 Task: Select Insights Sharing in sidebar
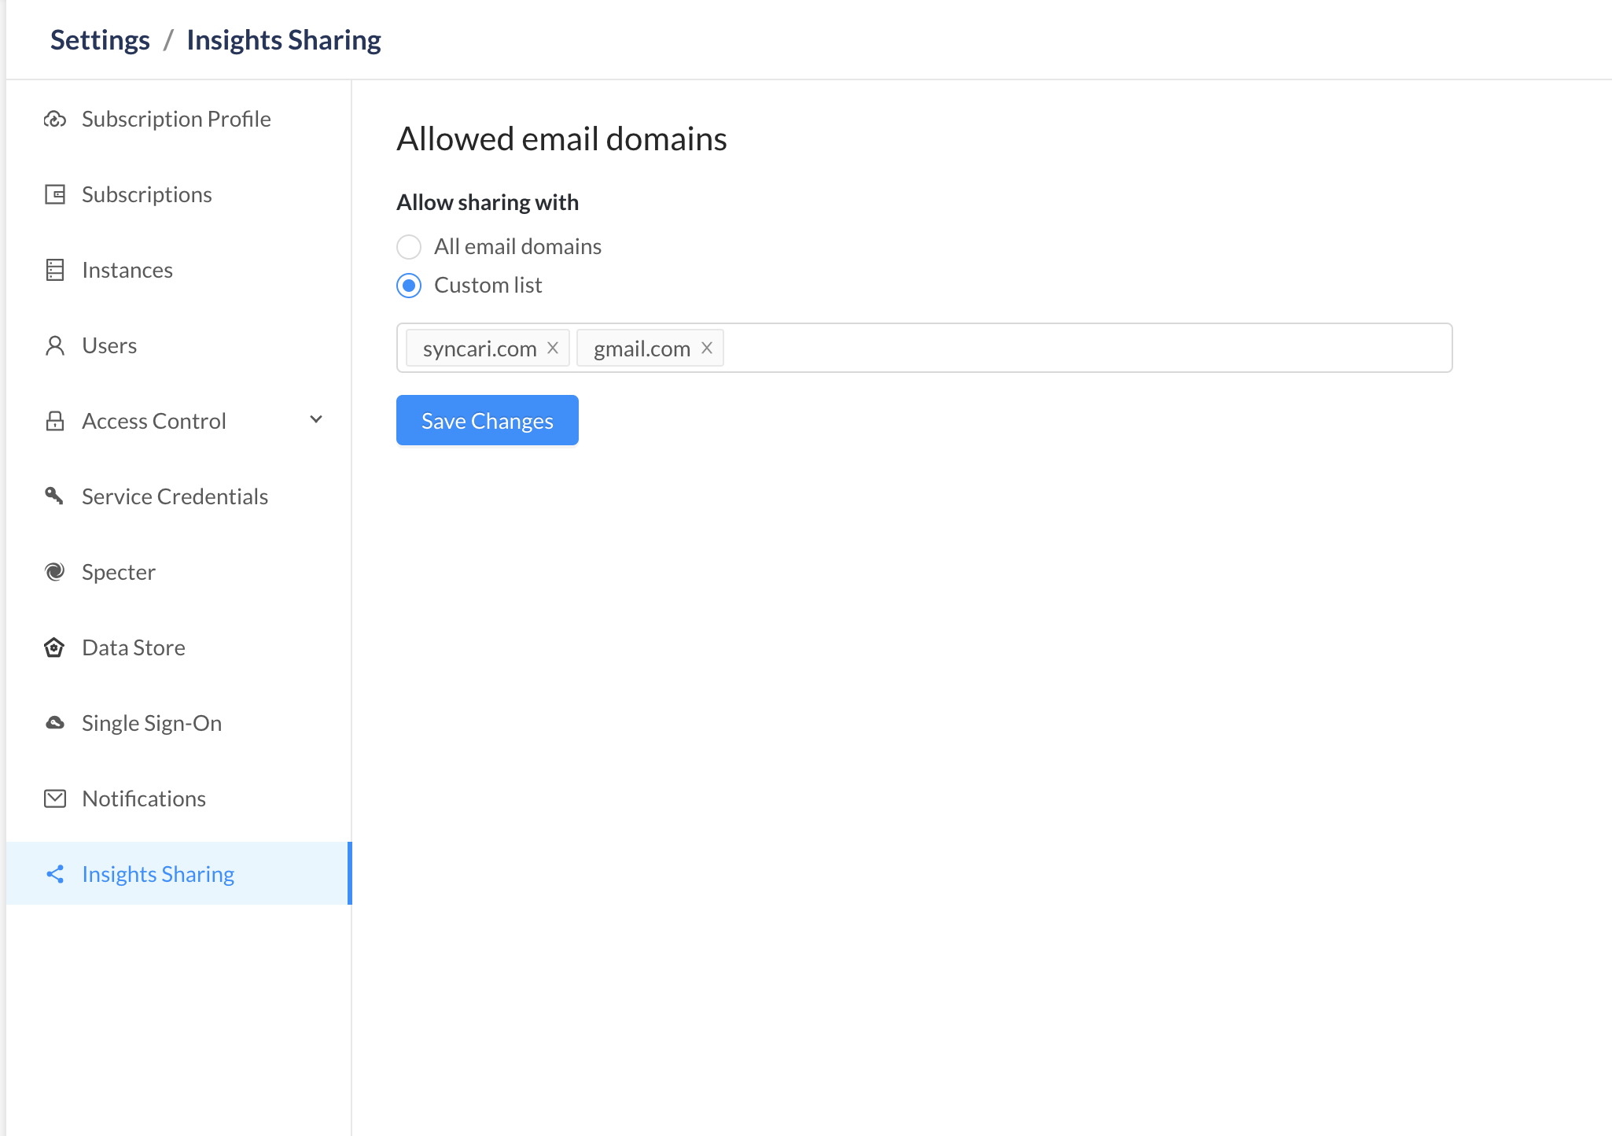tap(179, 873)
